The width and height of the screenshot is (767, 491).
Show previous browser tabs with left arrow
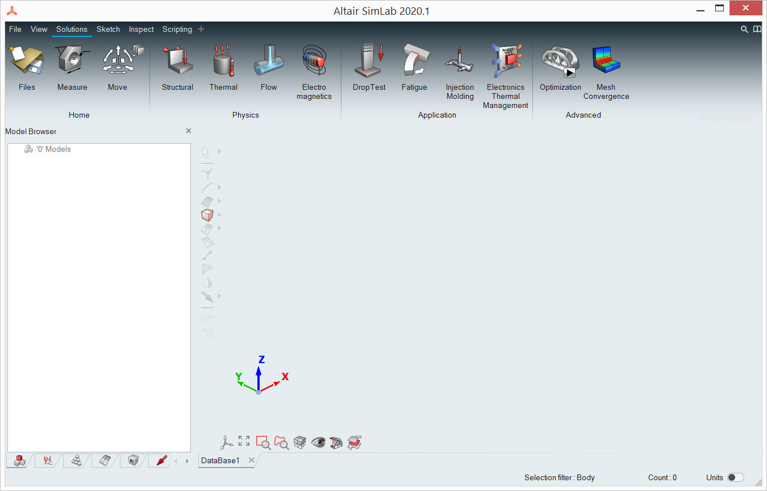click(176, 461)
